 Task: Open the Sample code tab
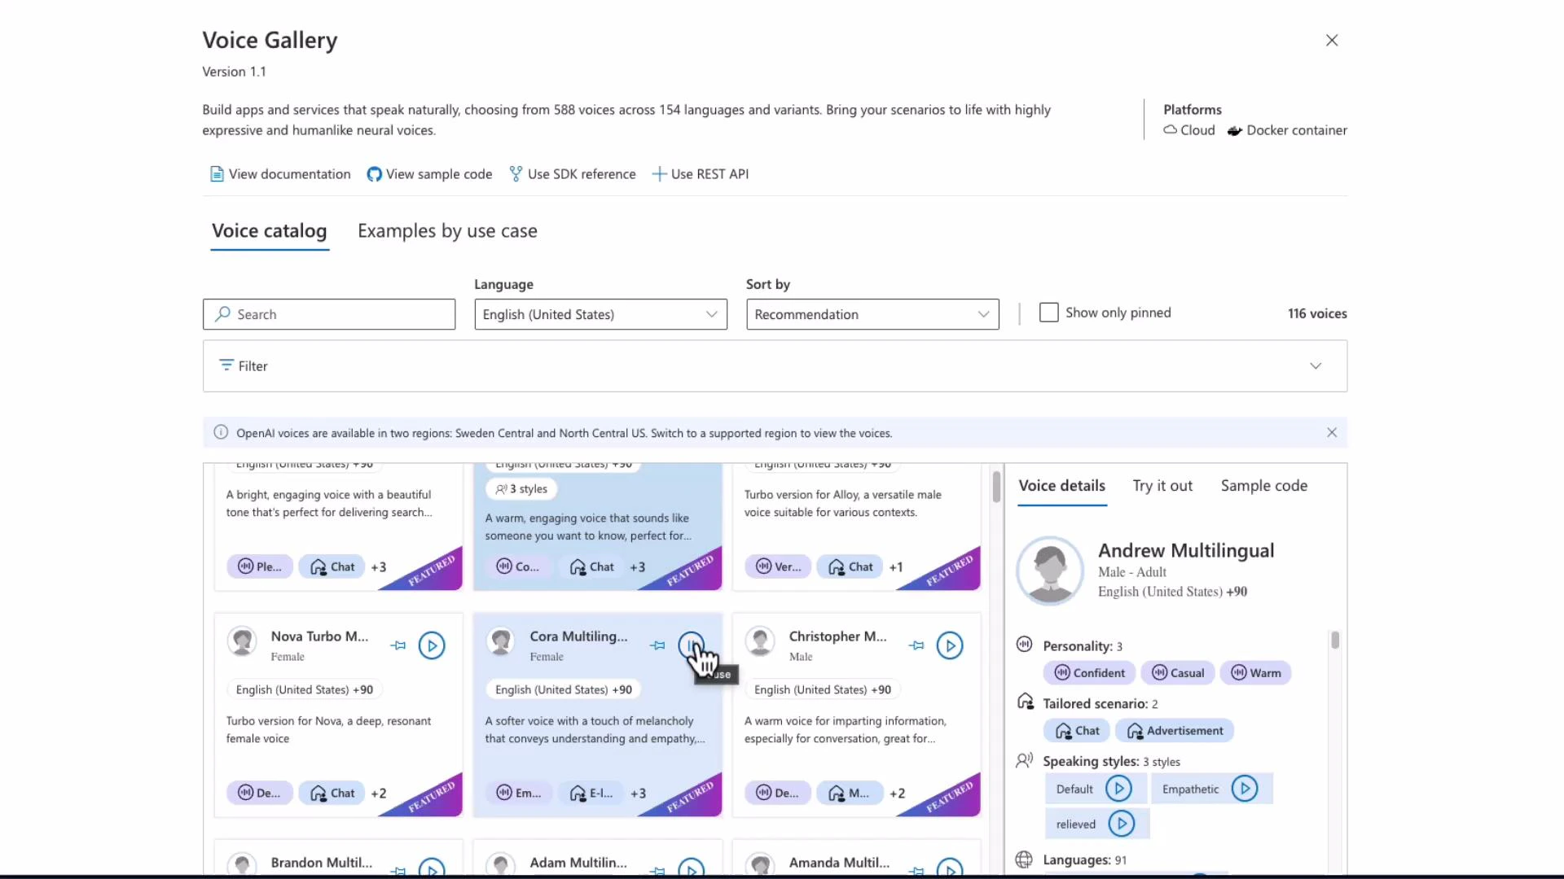coord(1264,485)
